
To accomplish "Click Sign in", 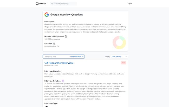I will point(130,4).
